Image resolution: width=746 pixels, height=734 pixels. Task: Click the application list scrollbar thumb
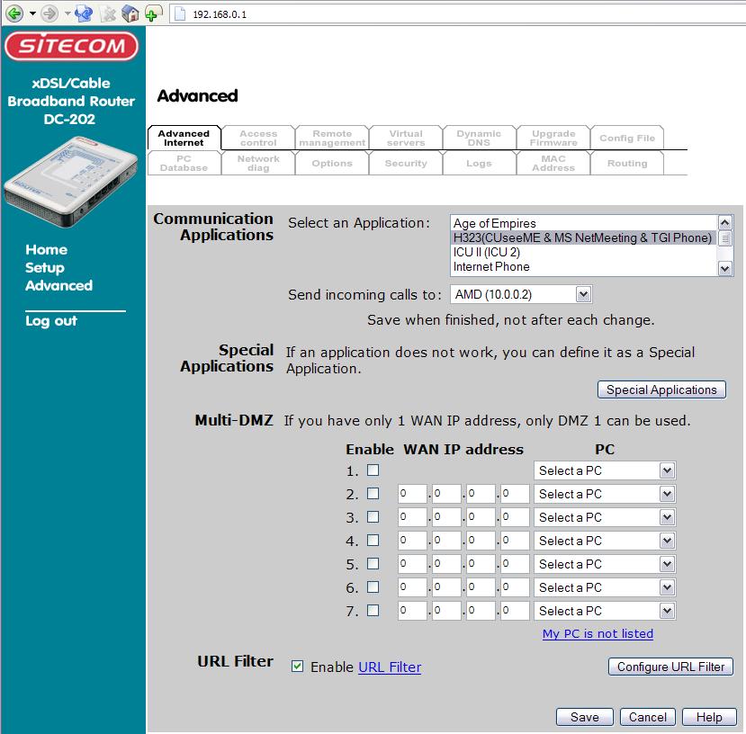tap(724, 237)
